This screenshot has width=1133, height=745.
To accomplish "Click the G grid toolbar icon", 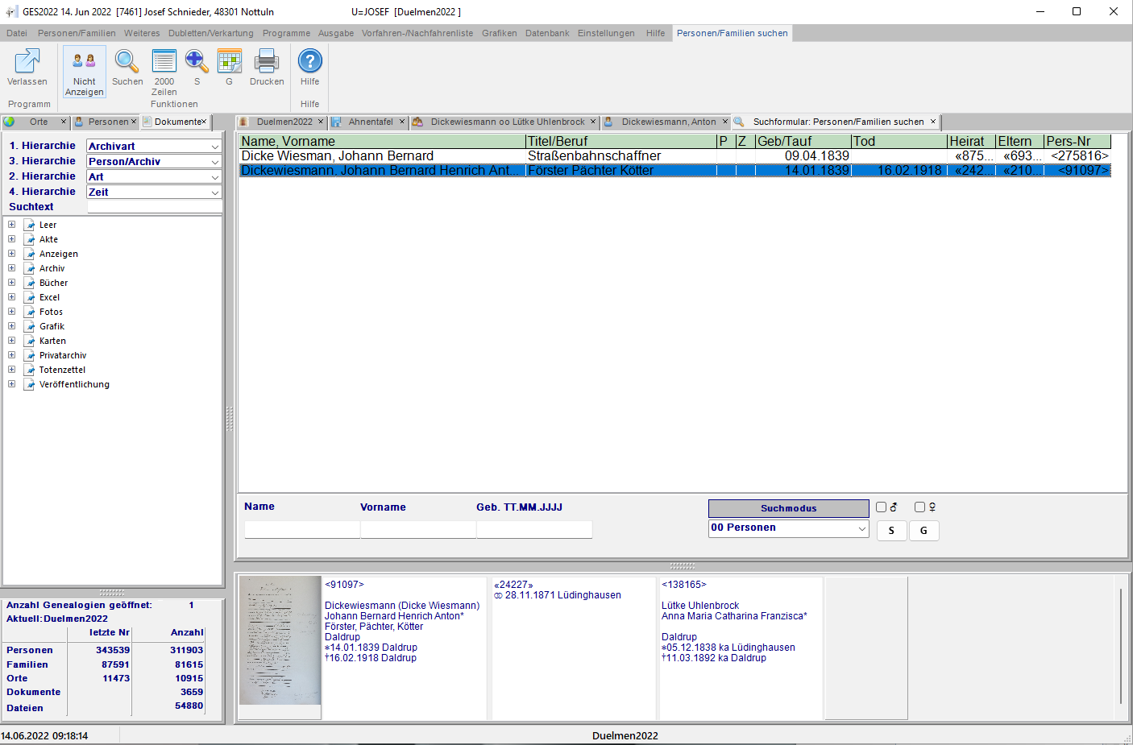I will 229,61.
